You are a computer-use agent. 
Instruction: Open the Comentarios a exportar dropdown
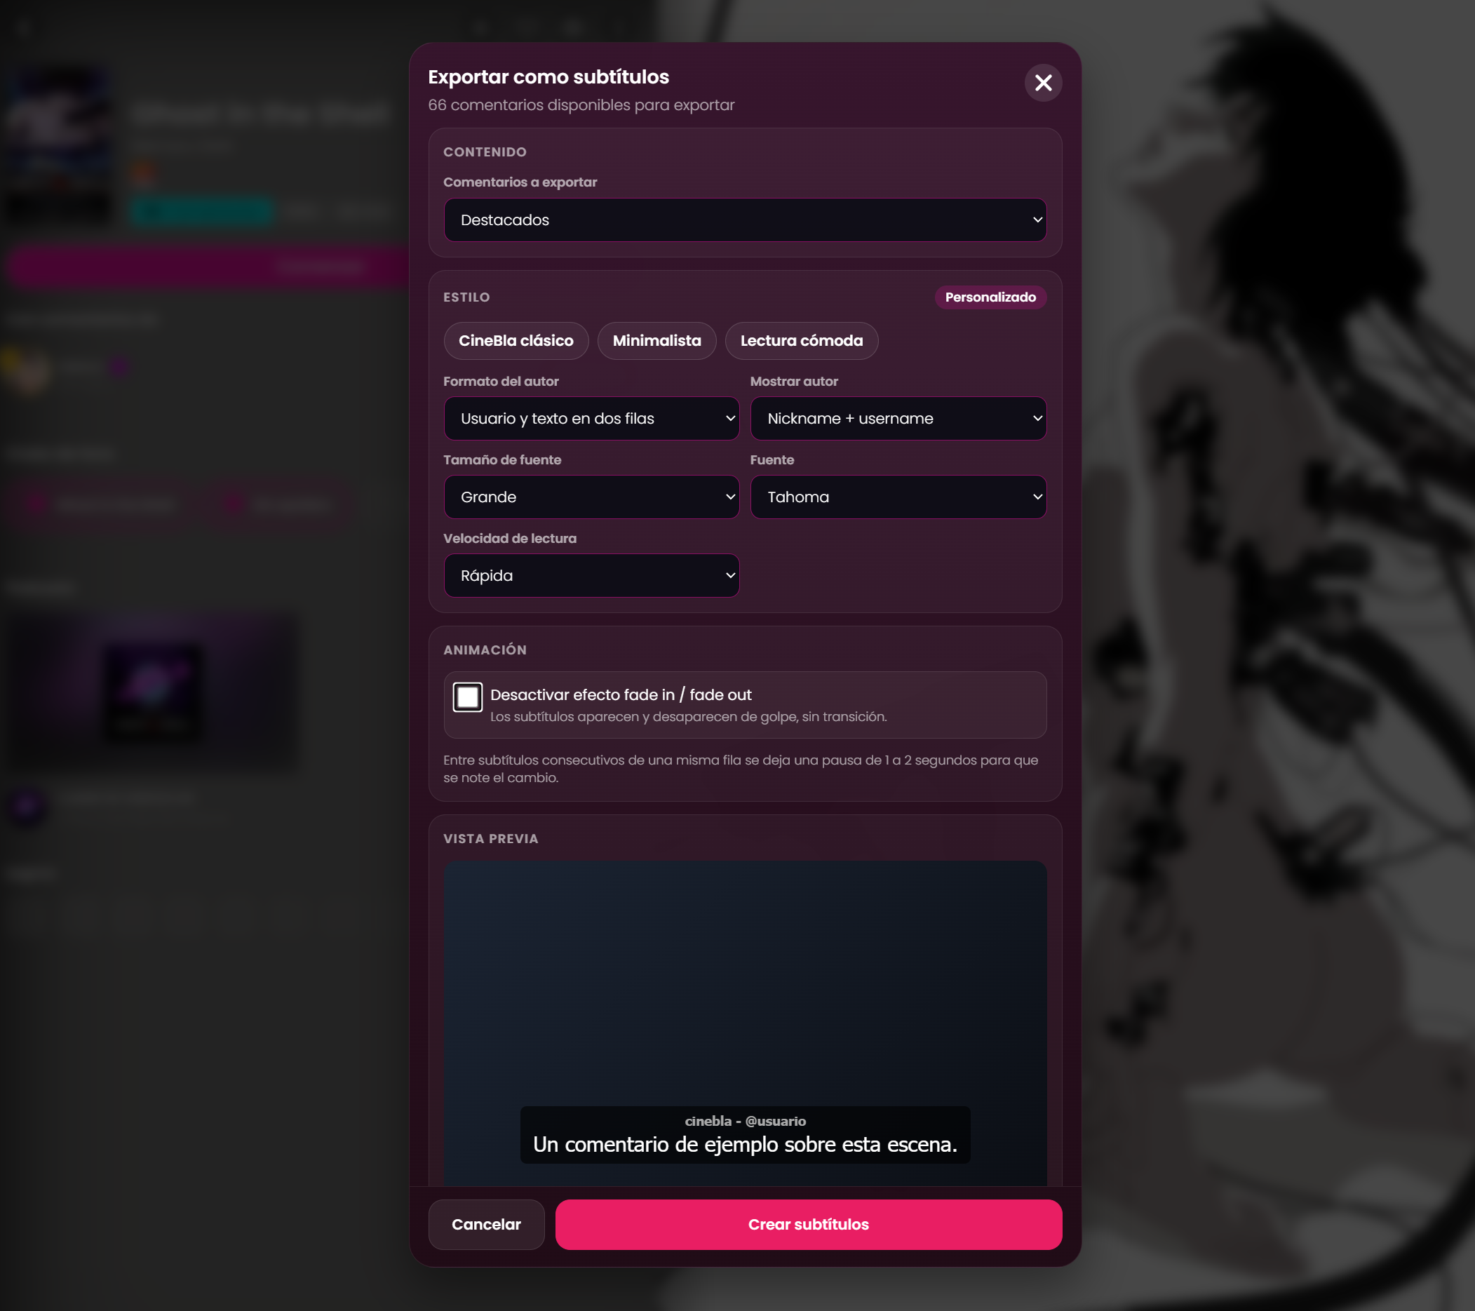coord(745,220)
